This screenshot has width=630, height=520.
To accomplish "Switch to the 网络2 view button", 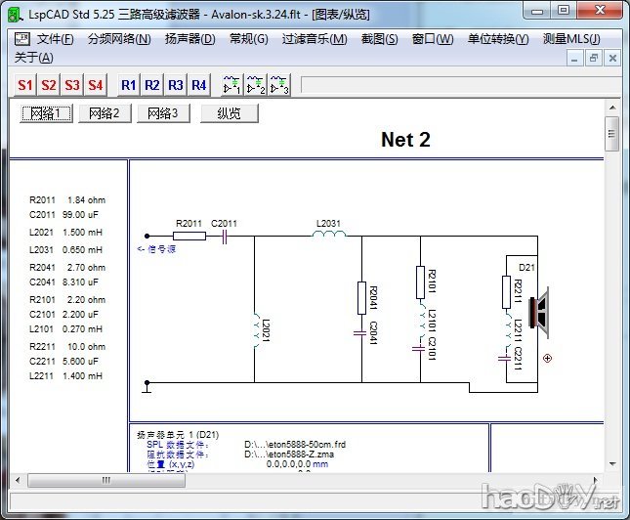I will click(x=105, y=113).
